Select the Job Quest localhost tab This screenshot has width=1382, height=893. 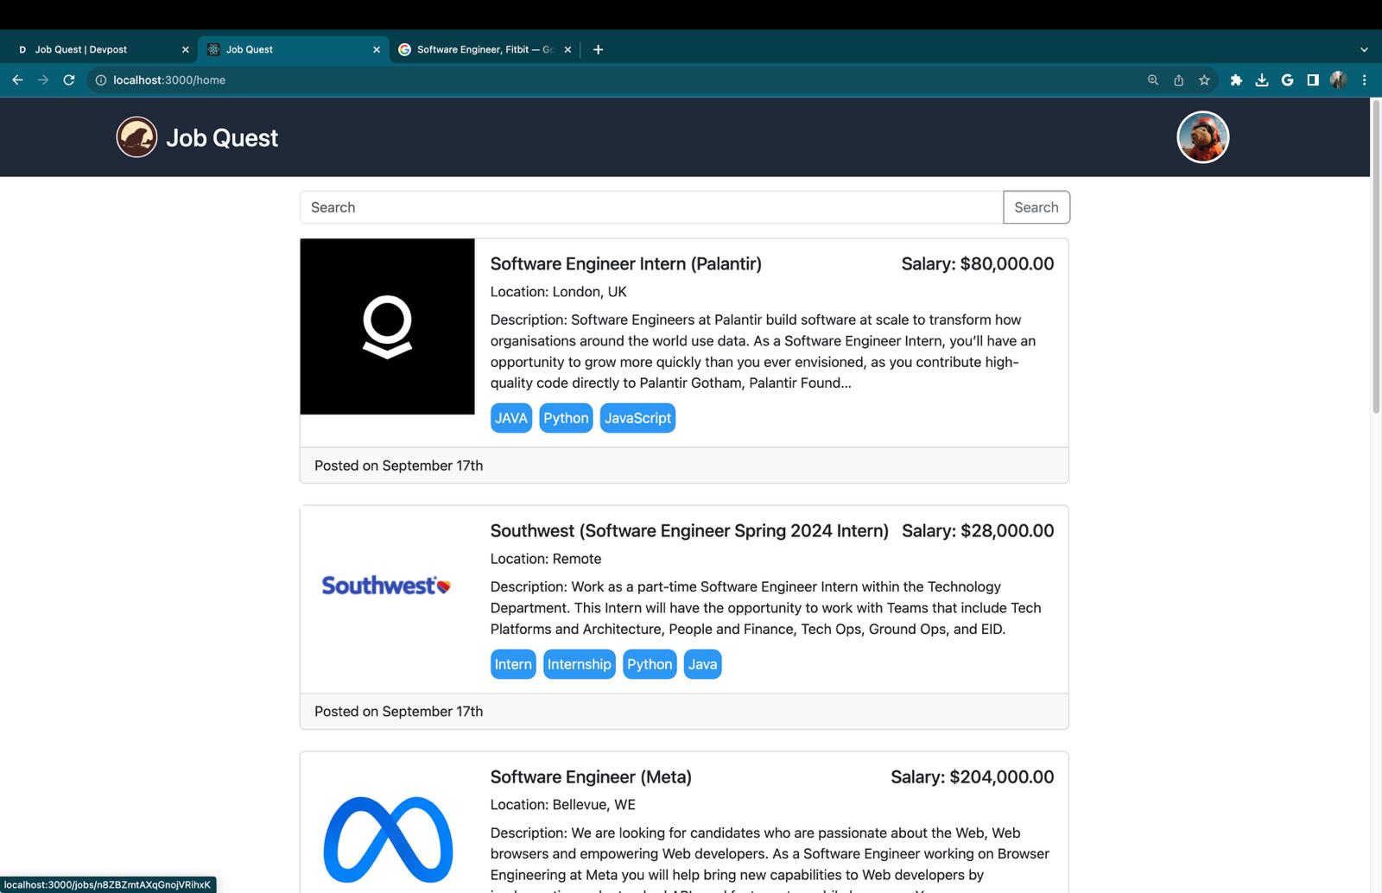293,49
